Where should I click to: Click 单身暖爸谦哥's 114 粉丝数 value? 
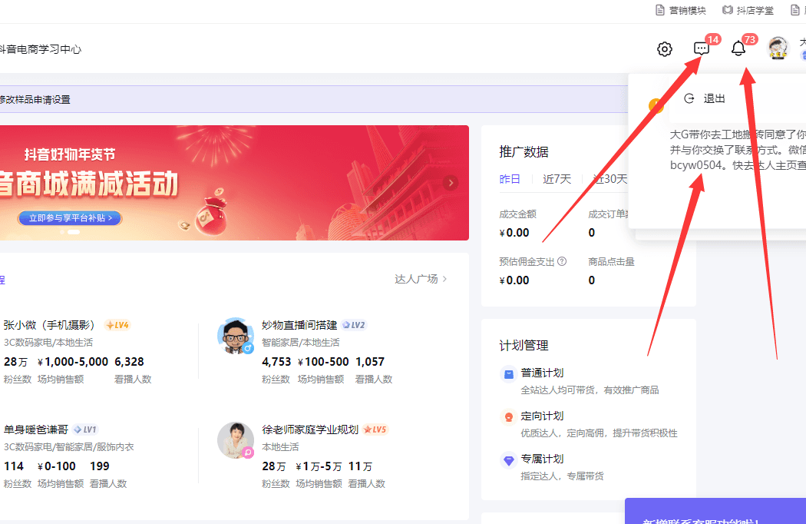pos(14,466)
